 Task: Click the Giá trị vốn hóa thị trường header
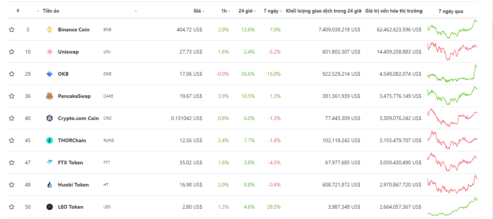click(394, 11)
